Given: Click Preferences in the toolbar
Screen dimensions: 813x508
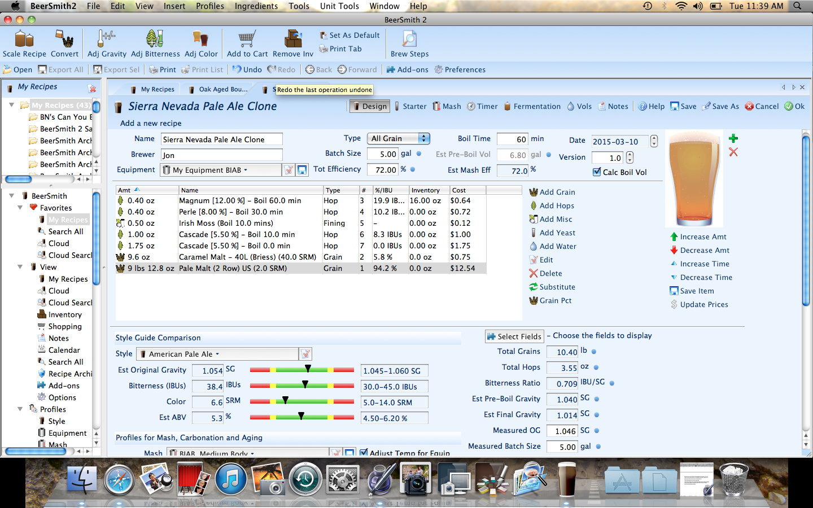Looking at the screenshot, I should tap(460, 69).
